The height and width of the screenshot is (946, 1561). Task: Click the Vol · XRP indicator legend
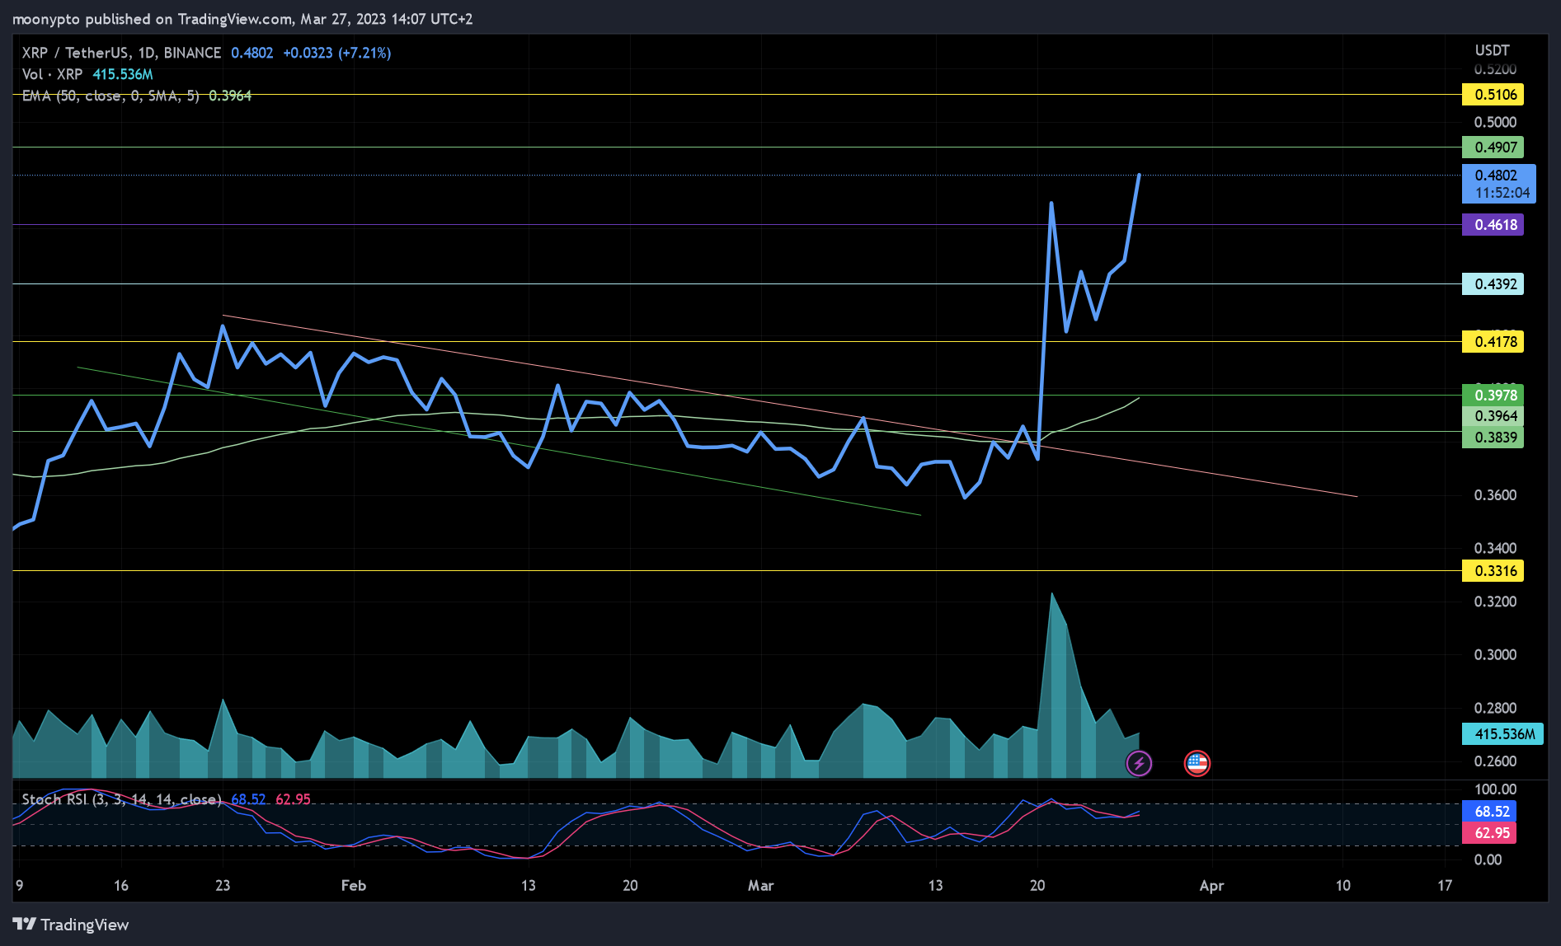click(x=52, y=74)
